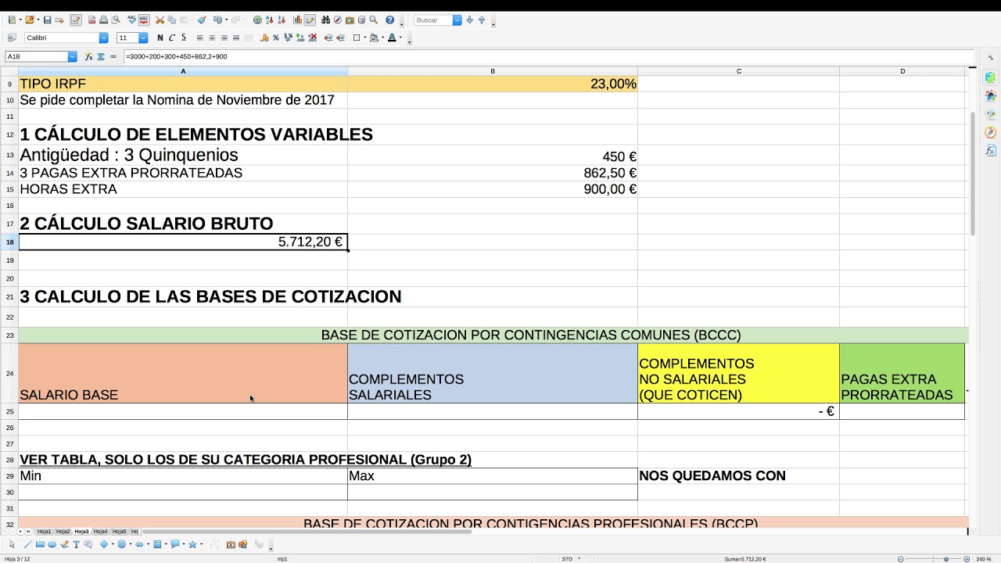Click the Undo arrow icon
The height and width of the screenshot is (563, 1001).
[x=217, y=20]
